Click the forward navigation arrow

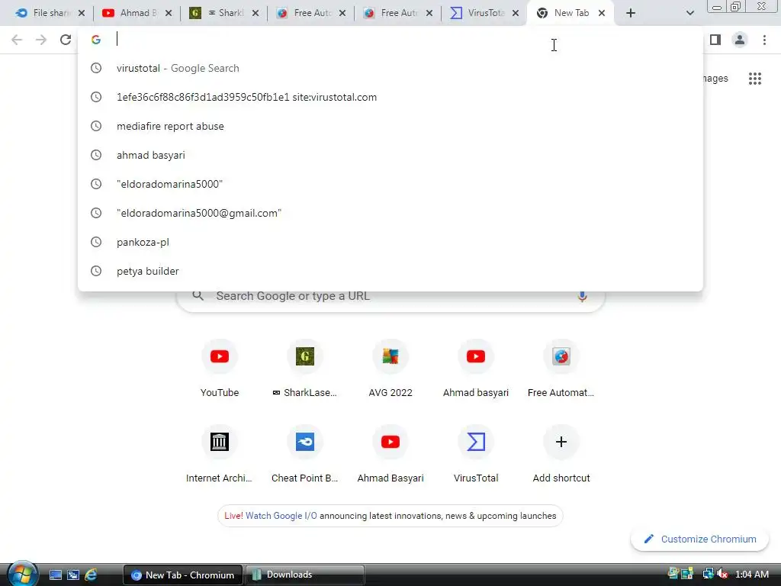coord(41,40)
